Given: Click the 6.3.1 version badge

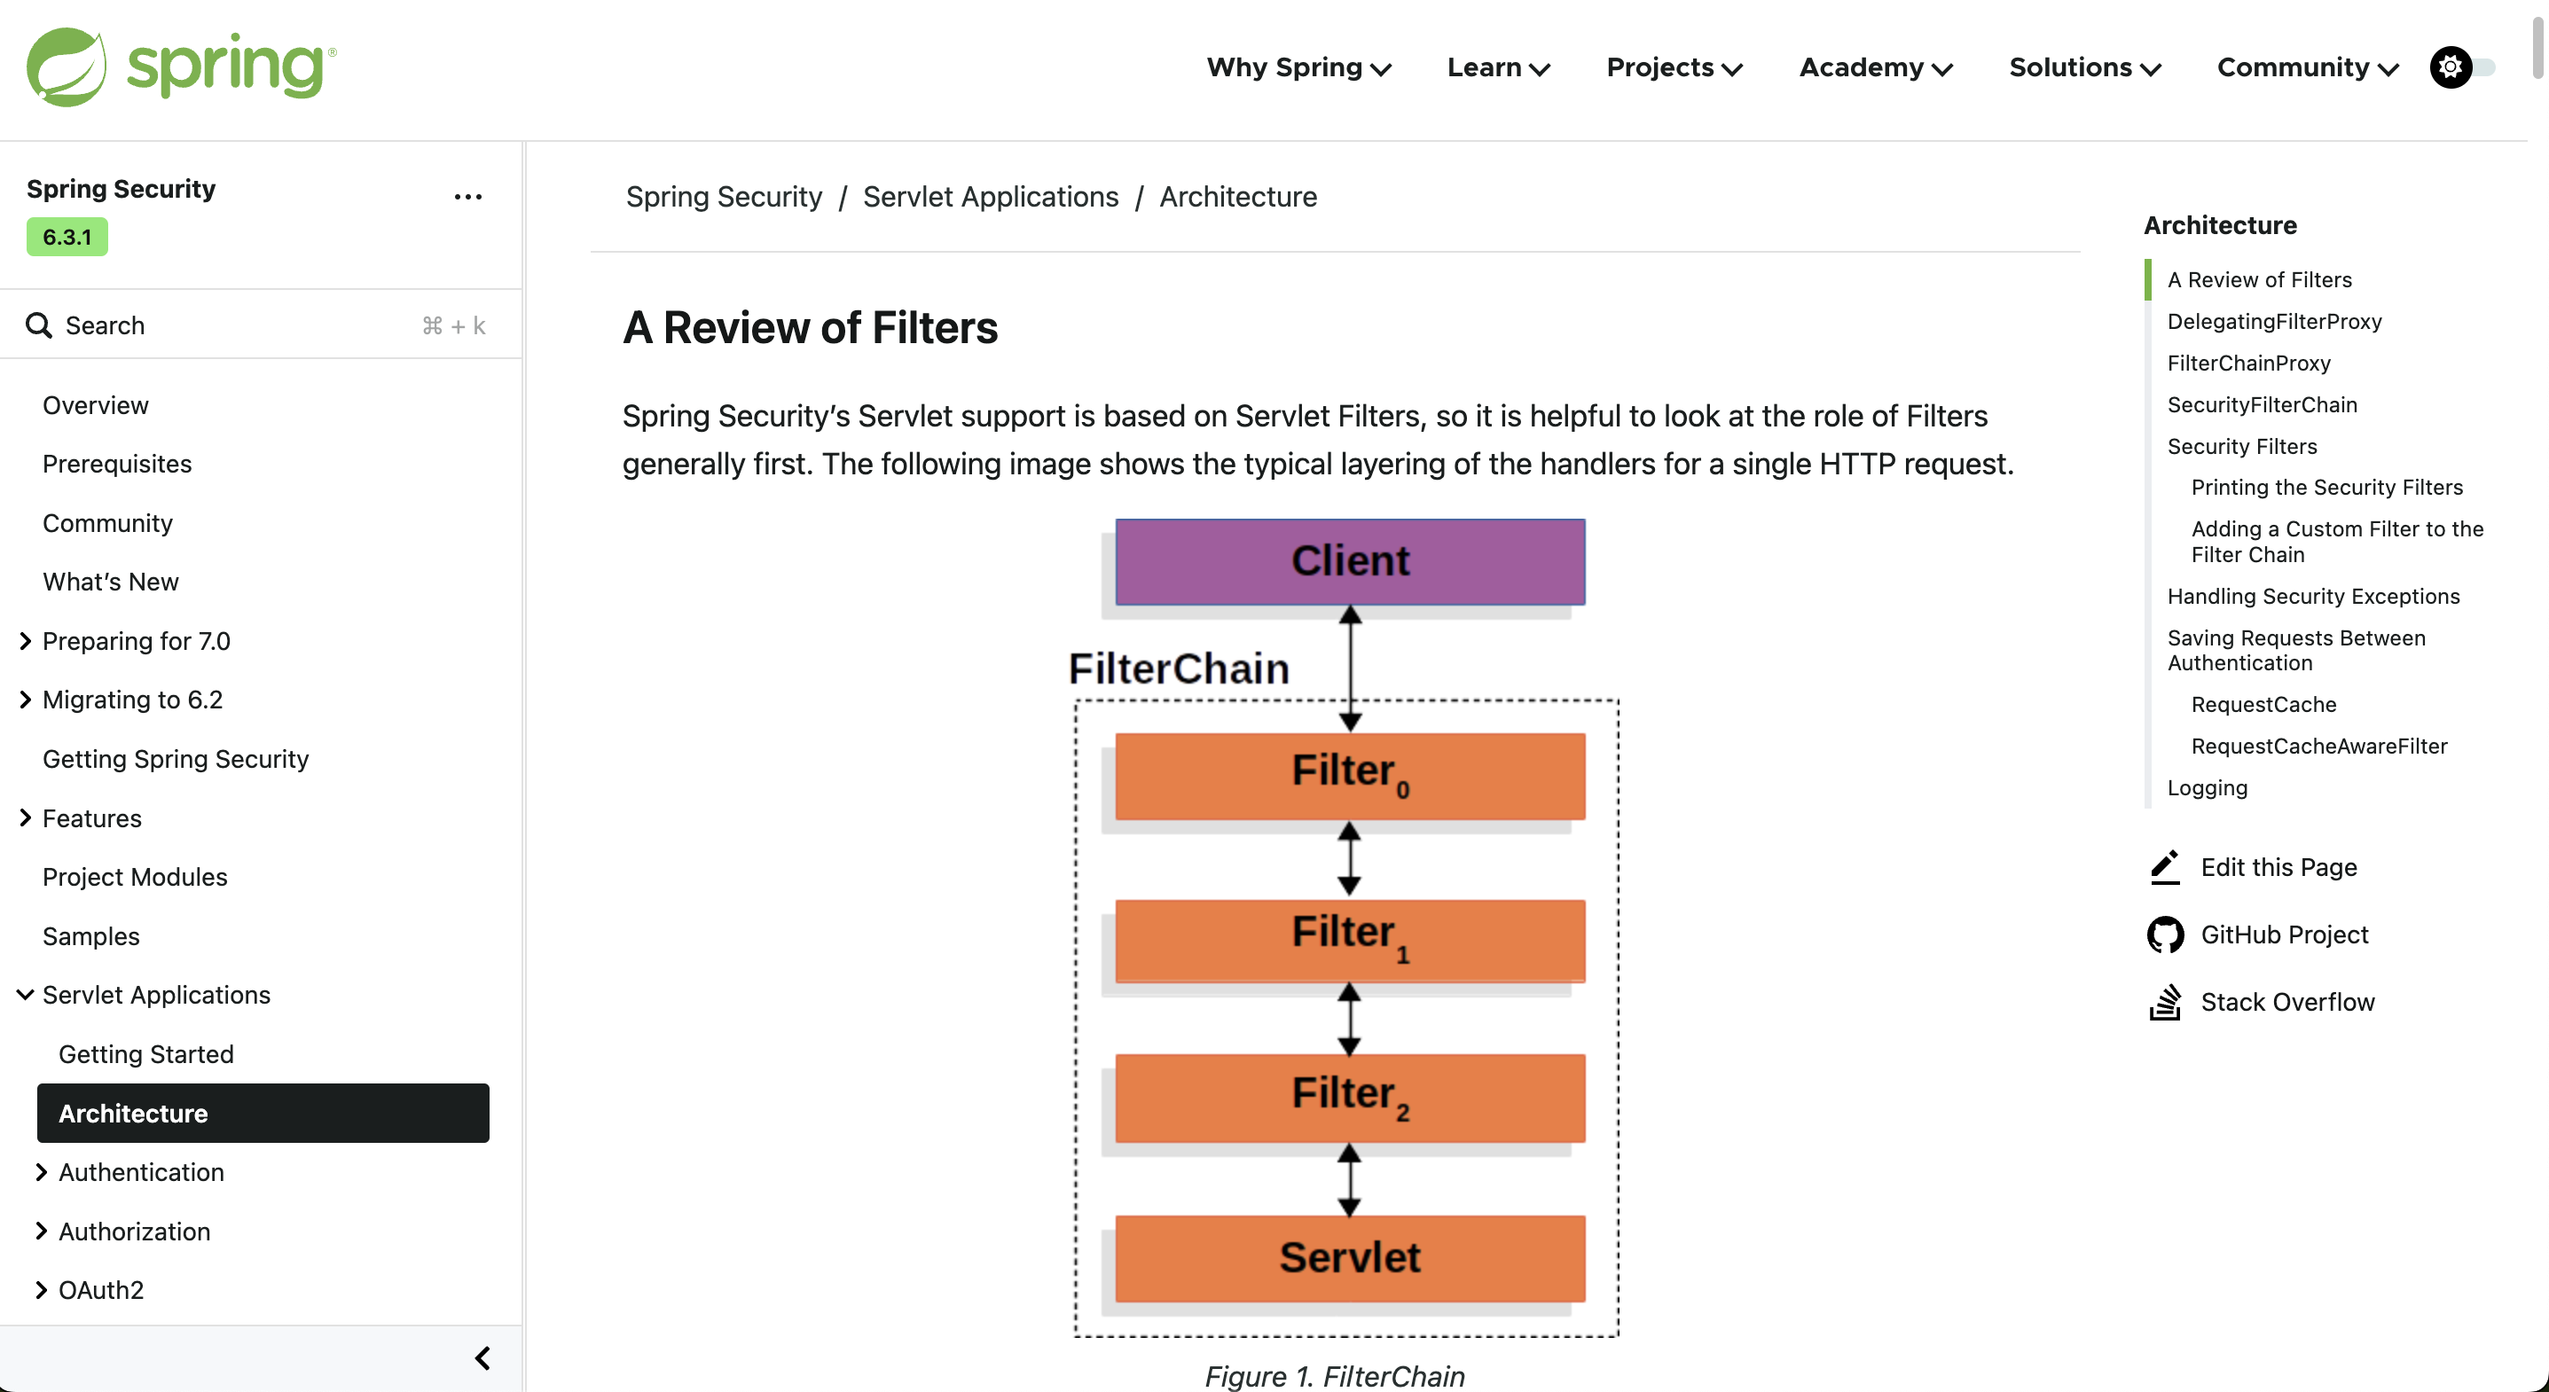Looking at the screenshot, I should click(67, 238).
